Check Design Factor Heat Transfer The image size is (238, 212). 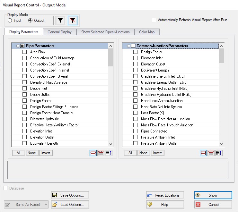coord(24,113)
